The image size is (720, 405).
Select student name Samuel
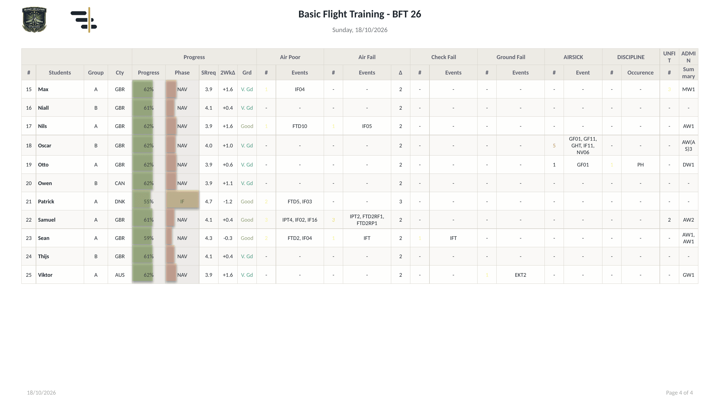click(x=47, y=220)
